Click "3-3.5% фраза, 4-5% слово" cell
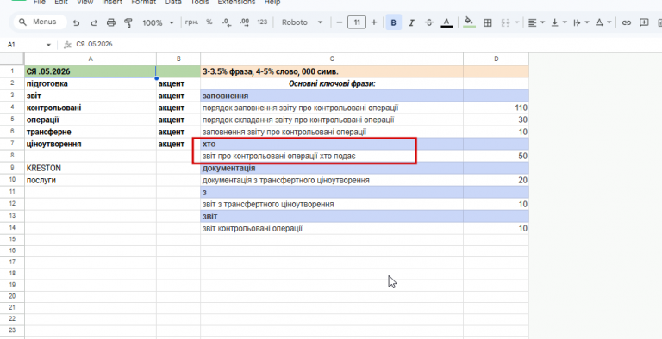 (332, 71)
